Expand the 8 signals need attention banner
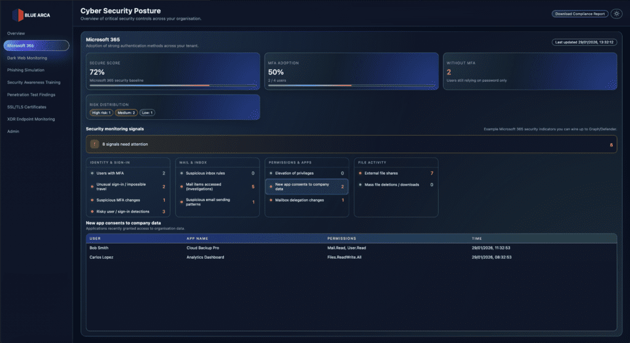 351,144
